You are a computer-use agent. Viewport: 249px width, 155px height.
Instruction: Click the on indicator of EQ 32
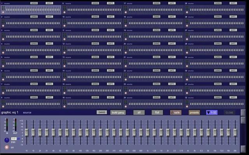(x=187, y=106)
